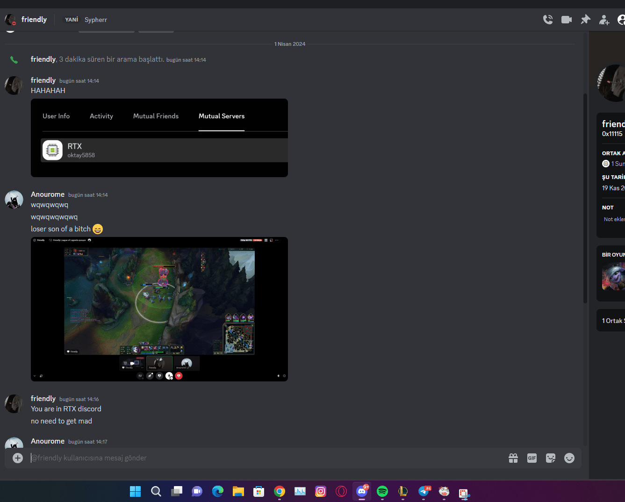Image resolution: width=625 pixels, height=502 pixels.
Task: Open the emoji picker
Action: 569,458
